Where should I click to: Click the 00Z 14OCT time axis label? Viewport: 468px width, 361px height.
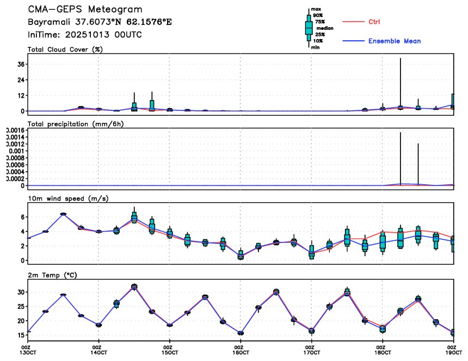99,350
